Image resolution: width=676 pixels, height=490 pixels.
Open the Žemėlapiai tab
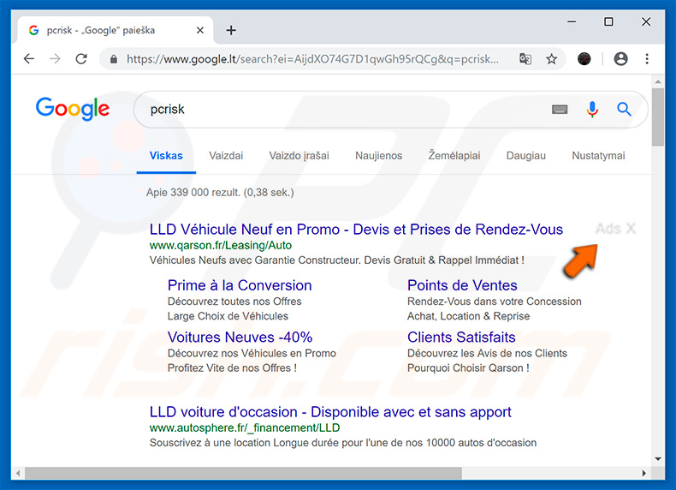click(x=454, y=155)
